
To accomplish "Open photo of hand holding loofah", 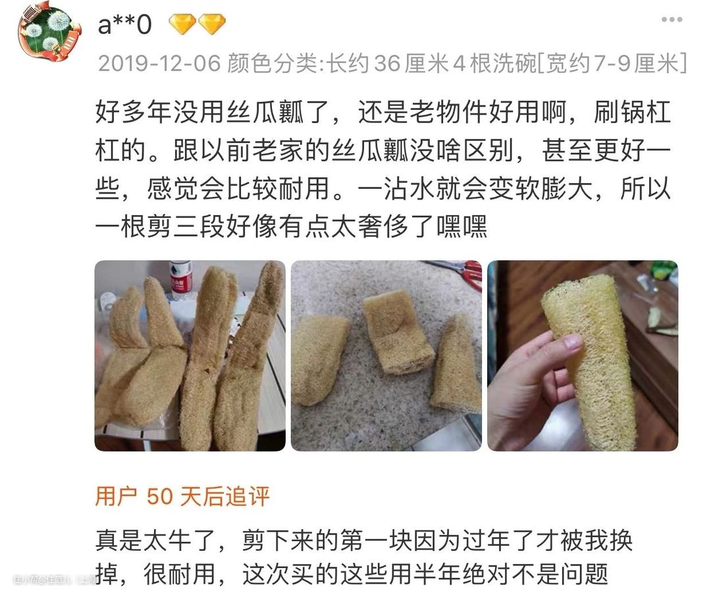I will point(583,355).
